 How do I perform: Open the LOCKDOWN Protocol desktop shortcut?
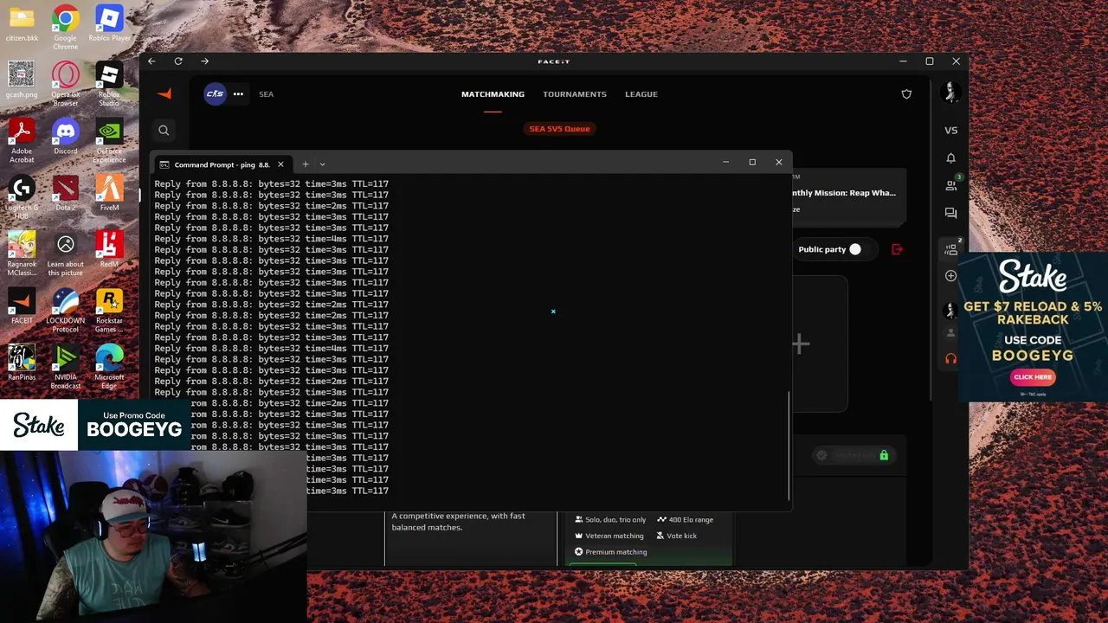click(x=65, y=311)
